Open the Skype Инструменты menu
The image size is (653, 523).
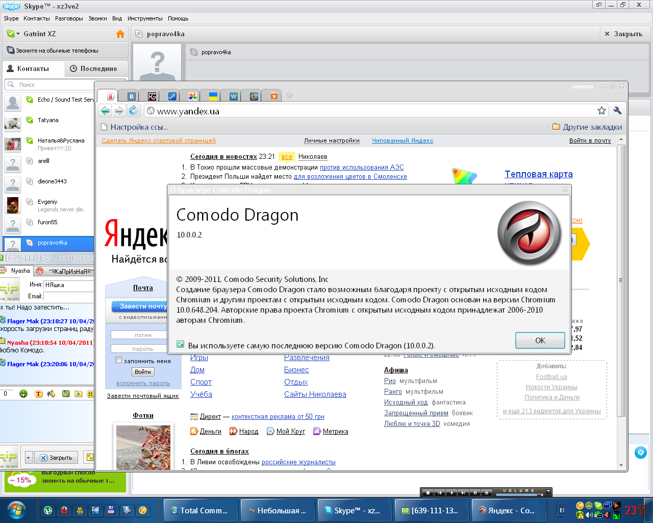pos(145,18)
